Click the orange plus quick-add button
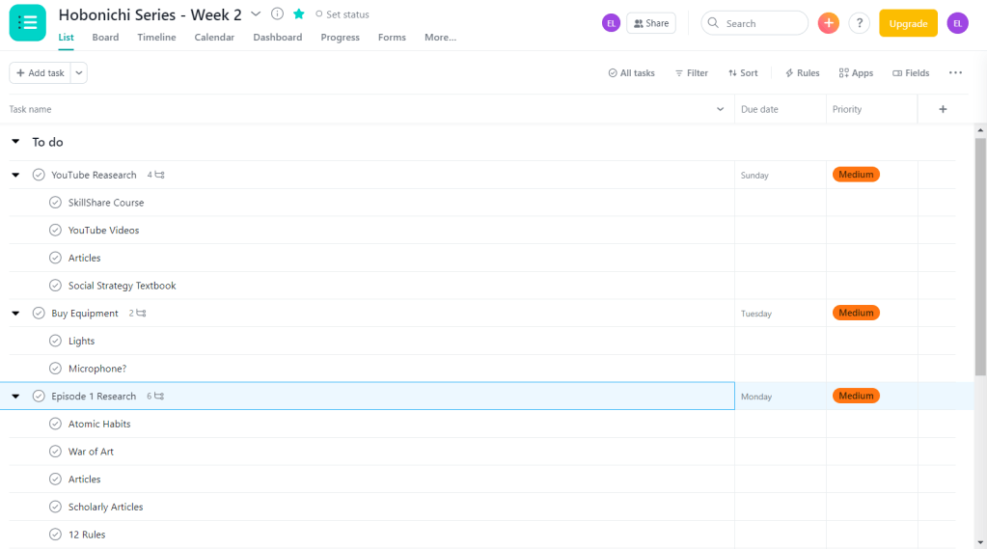 coord(828,23)
